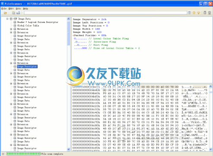This screenshot has width=213, height=156.
Task: Select Header + Logical Screen Descriptor node
Action: point(38,22)
